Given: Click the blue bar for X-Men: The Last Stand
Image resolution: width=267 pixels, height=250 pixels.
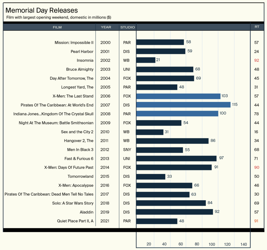Looking at the screenshot, I should click(178, 96).
